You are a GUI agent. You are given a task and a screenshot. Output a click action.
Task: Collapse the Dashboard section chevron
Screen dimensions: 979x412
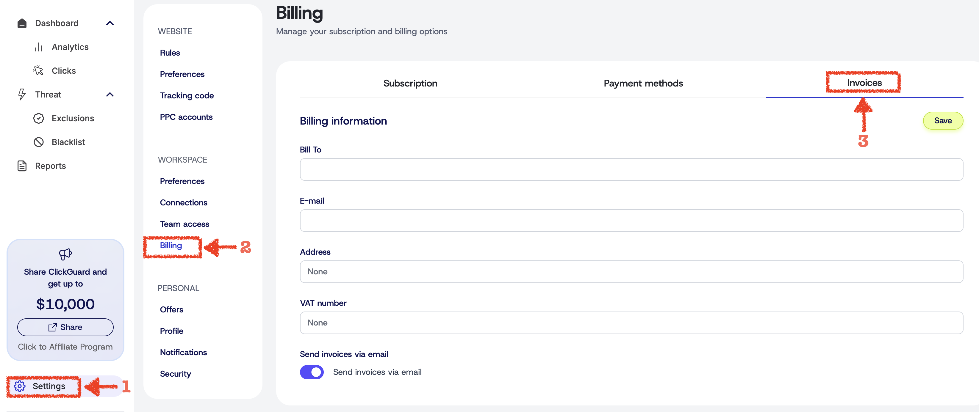tap(110, 23)
